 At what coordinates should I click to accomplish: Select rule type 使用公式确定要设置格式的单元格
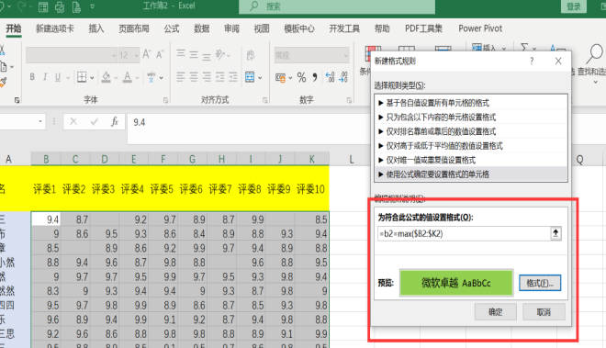[471, 174]
